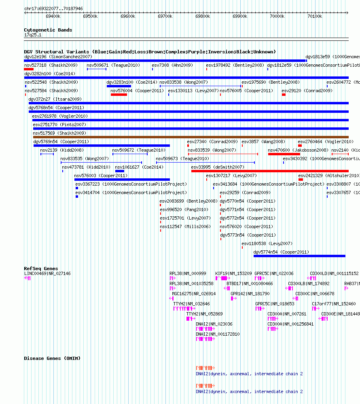Click nsv833535 (Wong2007) label

pyautogui.click(x=85, y=159)
